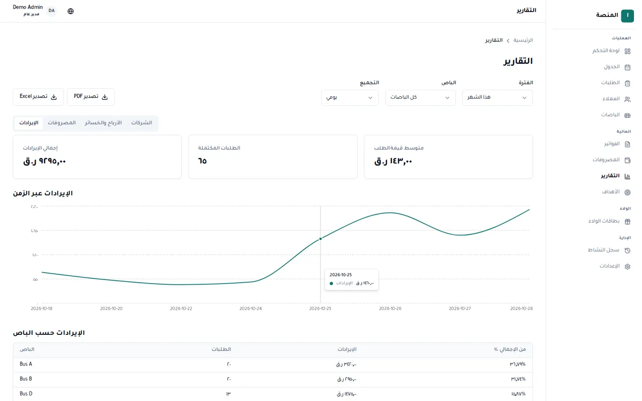Open the DA user avatar menu
Viewport: 642px width, 401px height.
(x=52, y=11)
